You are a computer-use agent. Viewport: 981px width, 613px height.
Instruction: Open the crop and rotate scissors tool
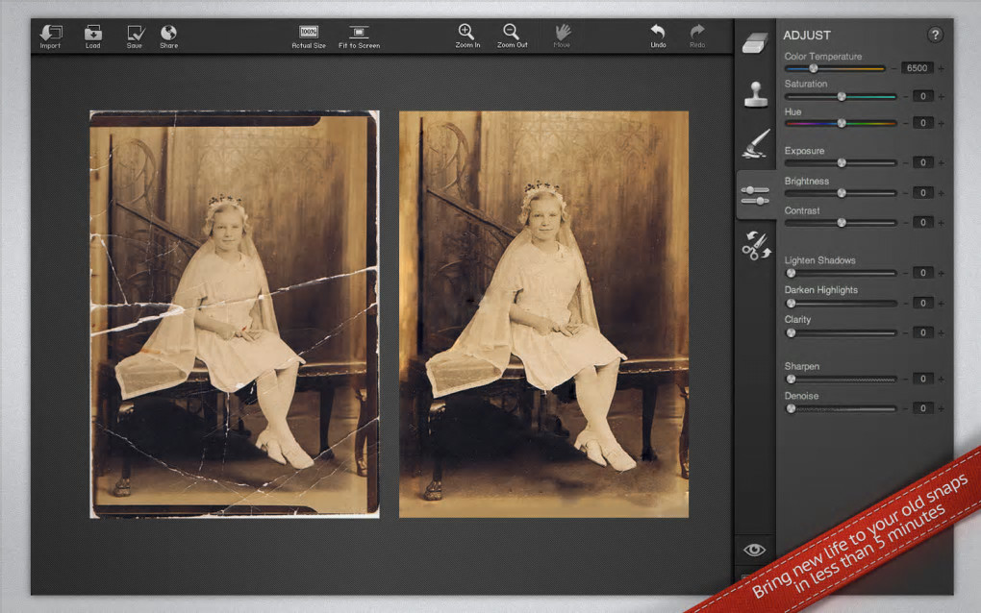tap(756, 246)
